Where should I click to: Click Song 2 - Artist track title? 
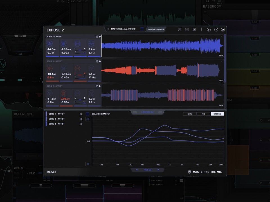[x=54, y=86]
